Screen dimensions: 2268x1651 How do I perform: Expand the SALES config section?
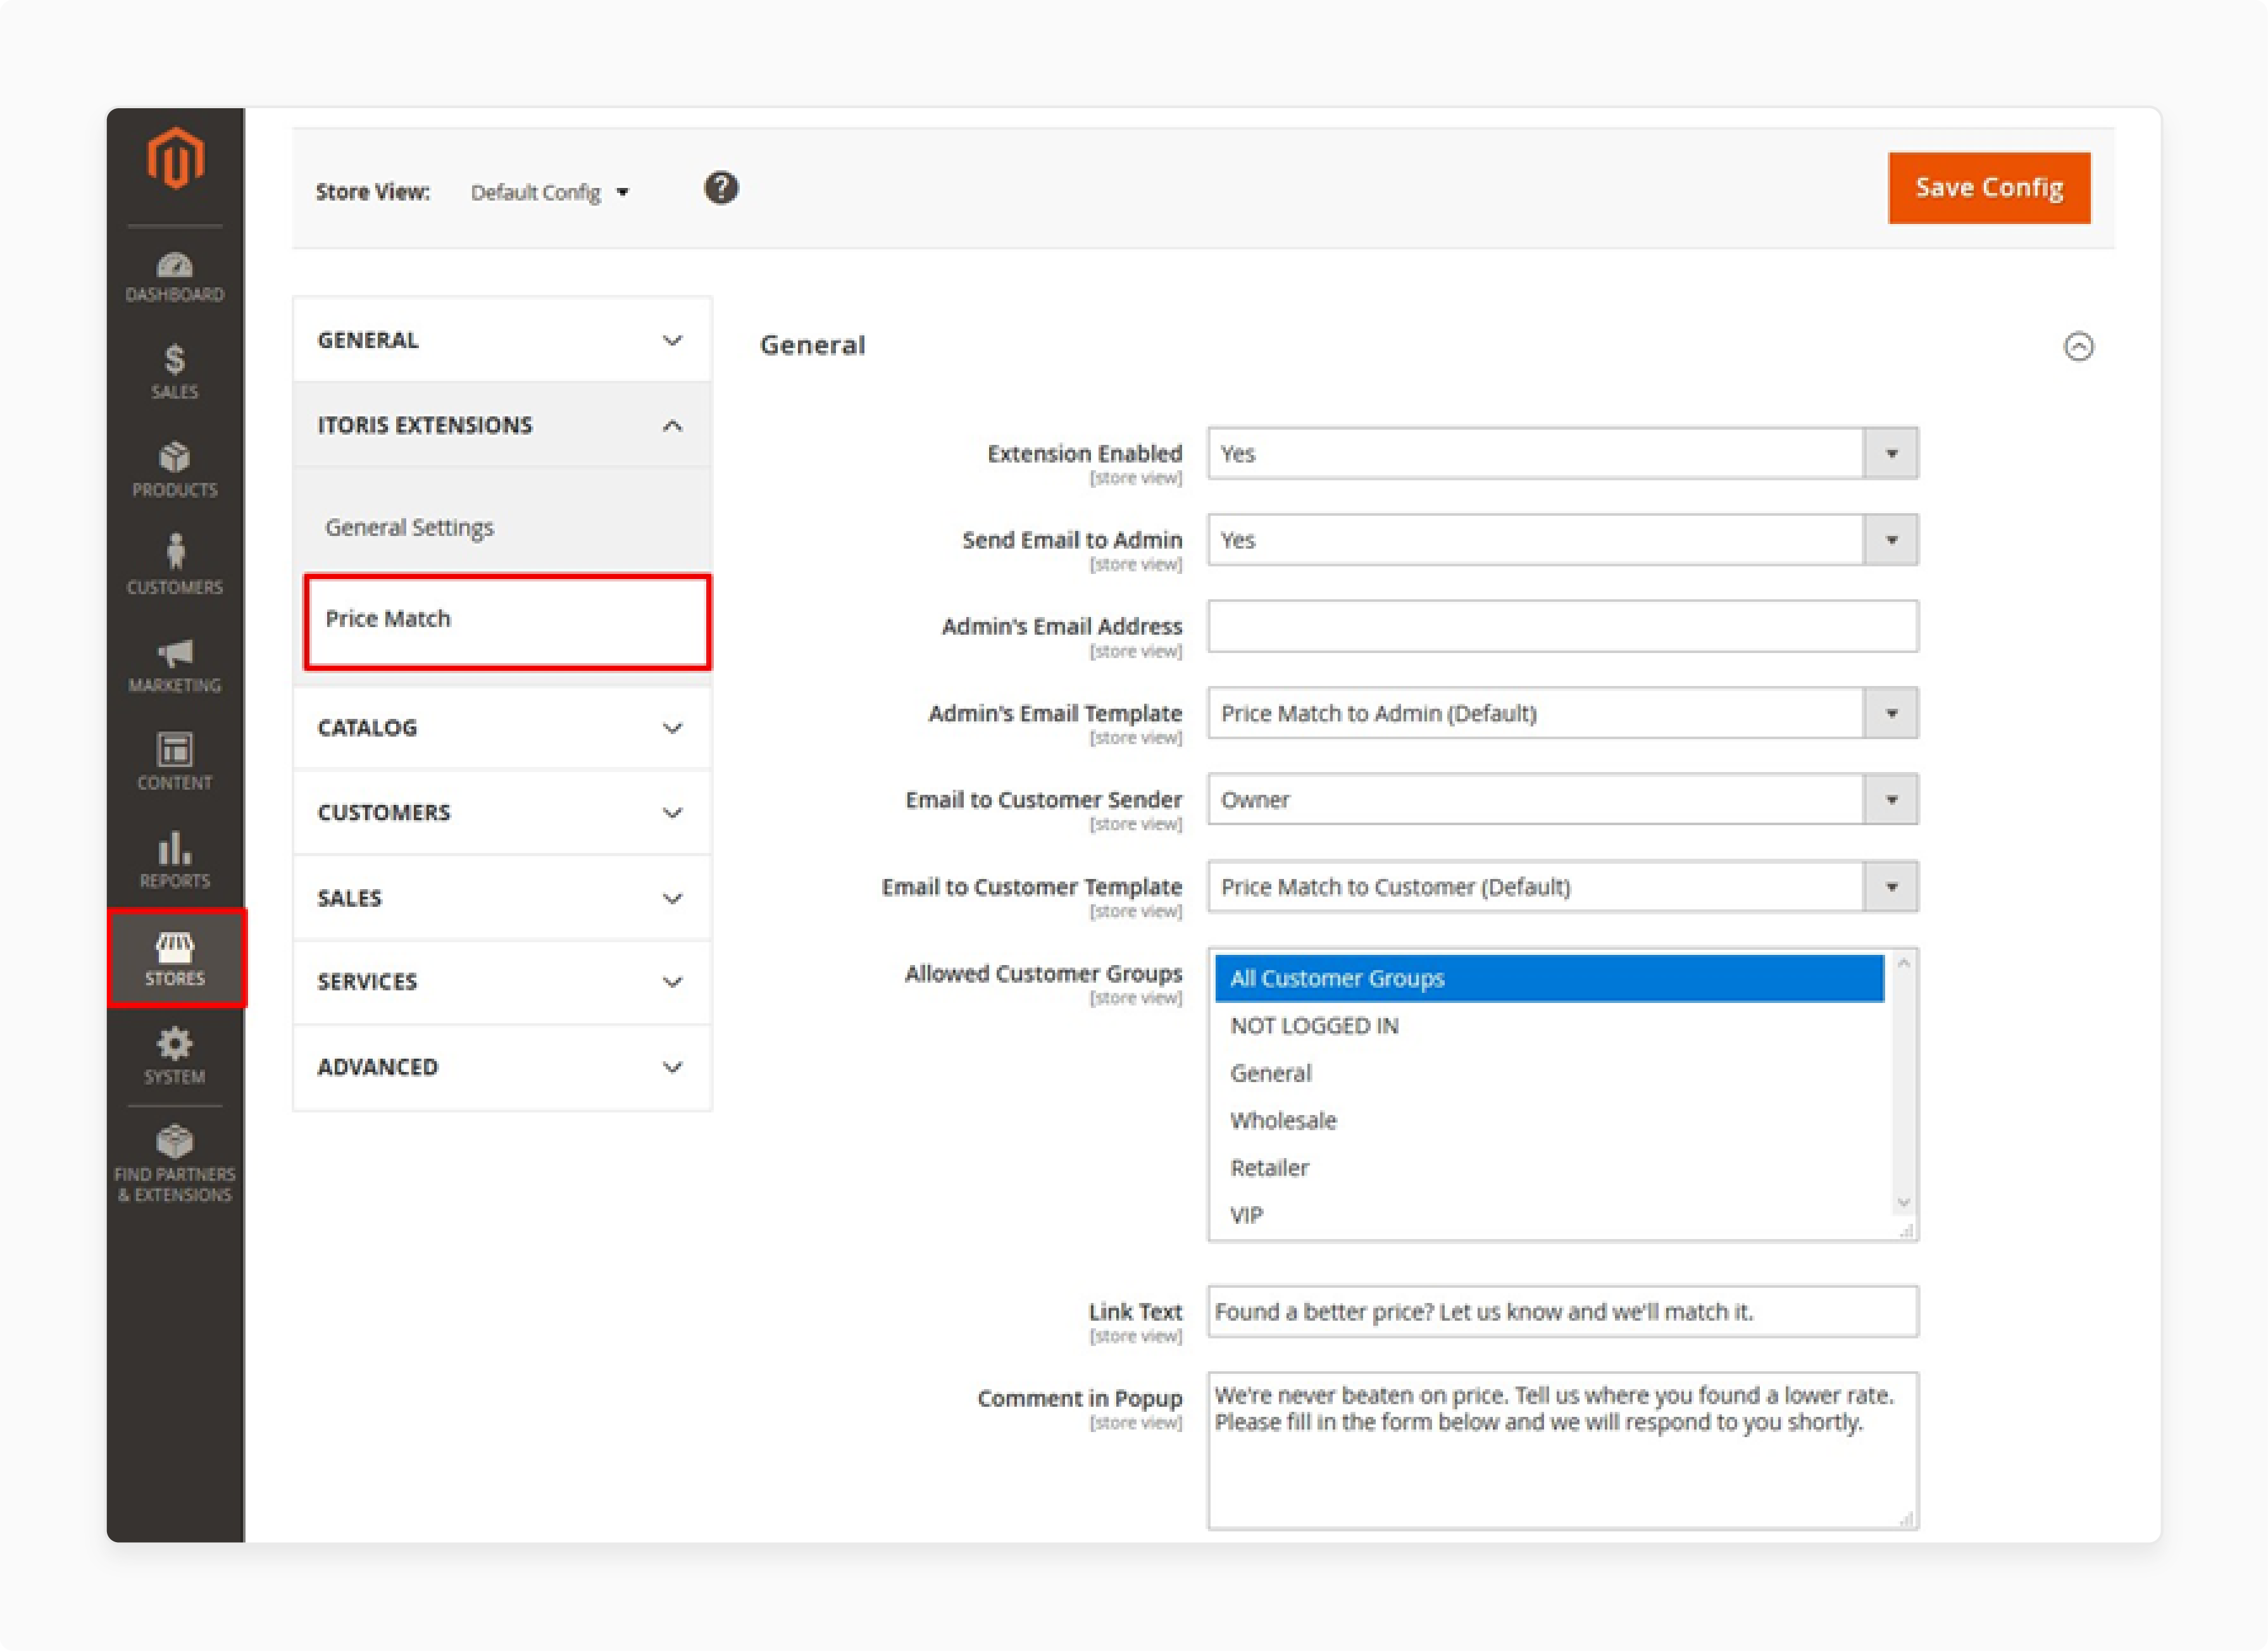(502, 898)
